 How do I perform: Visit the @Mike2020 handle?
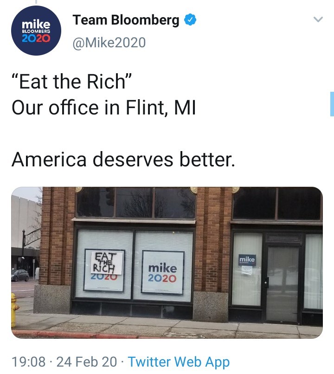point(109,43)
